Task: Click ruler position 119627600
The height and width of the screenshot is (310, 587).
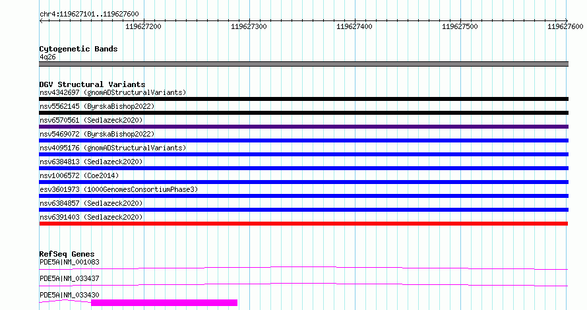Action: 565,26
